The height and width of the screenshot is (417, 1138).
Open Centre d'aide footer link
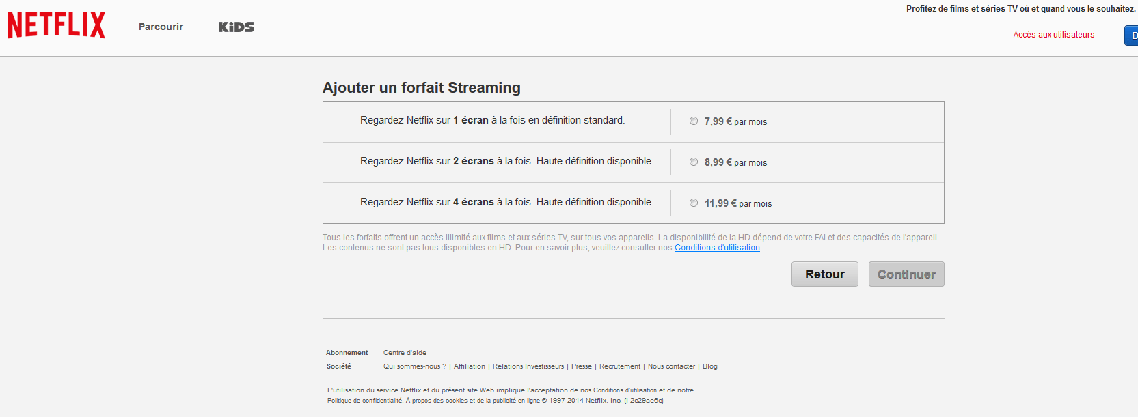coord(405,353)
